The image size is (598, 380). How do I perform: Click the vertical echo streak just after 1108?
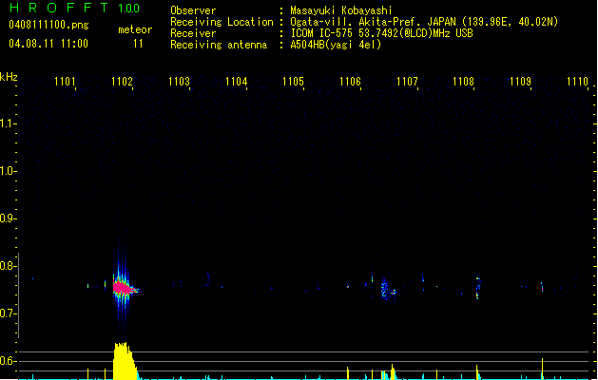[x=477, y=288]
